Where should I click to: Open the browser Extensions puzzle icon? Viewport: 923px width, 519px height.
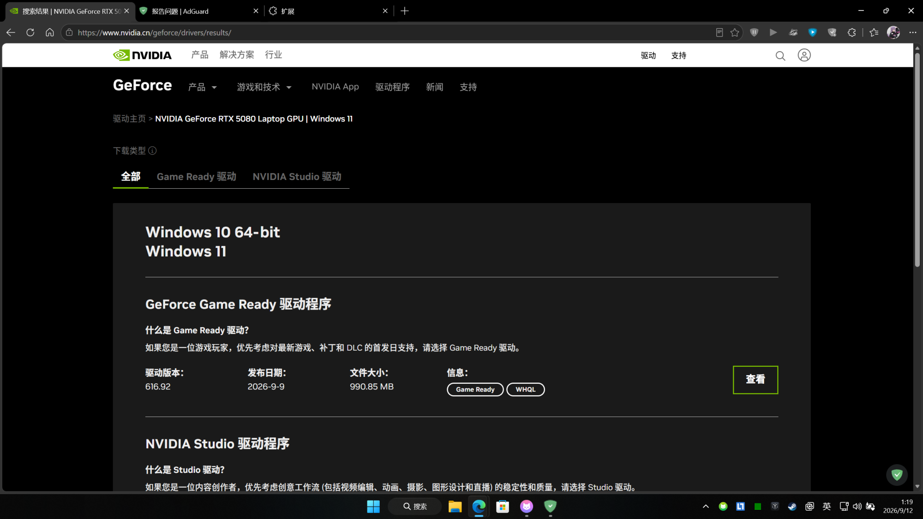[852, 32]
